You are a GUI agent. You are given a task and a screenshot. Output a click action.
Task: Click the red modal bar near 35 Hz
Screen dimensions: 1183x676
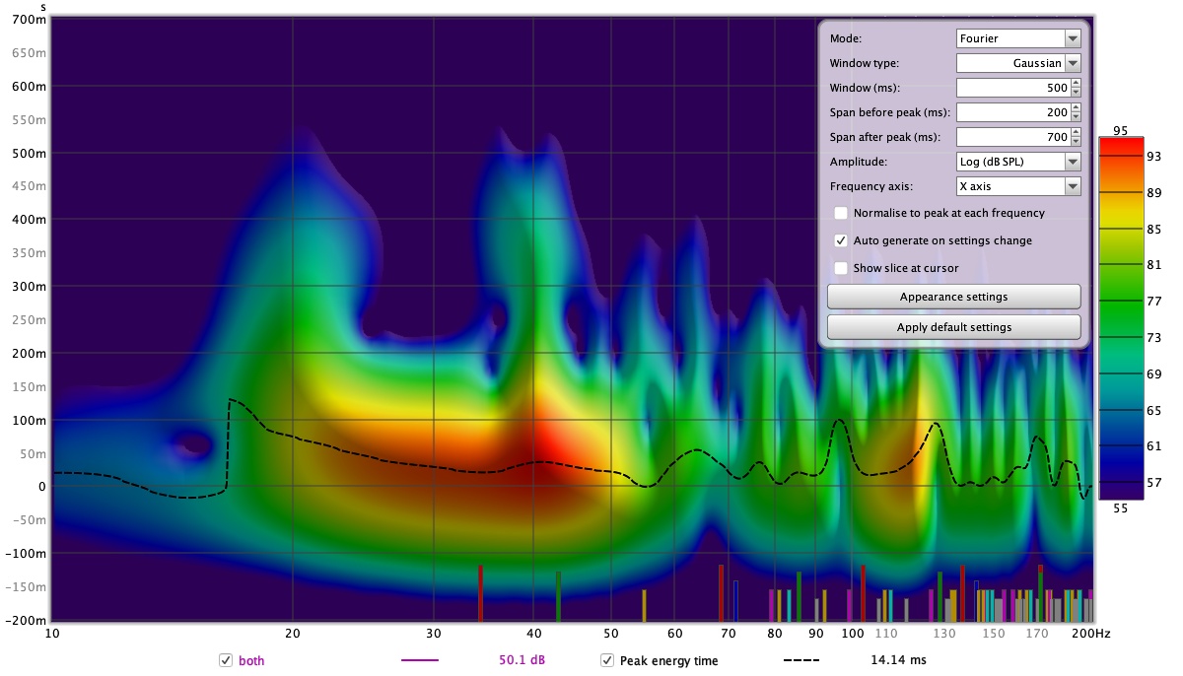point(480,592)
